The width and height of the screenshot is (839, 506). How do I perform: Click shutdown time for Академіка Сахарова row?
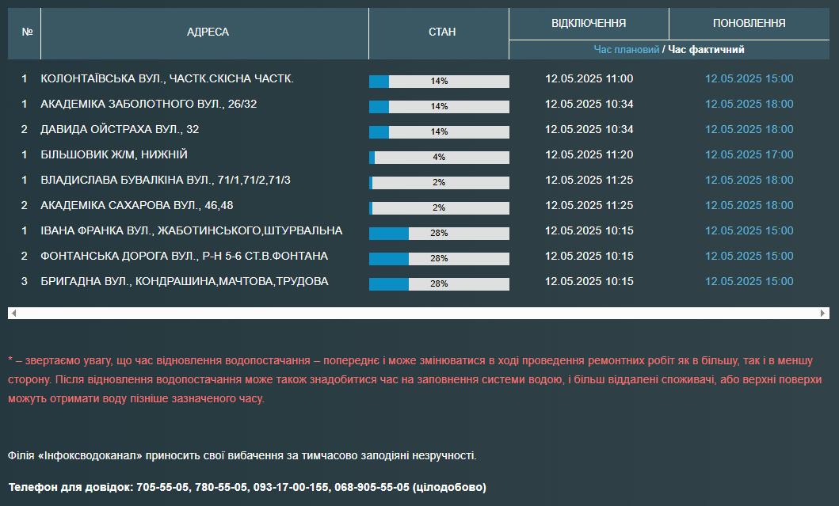(x=589, y=205)
